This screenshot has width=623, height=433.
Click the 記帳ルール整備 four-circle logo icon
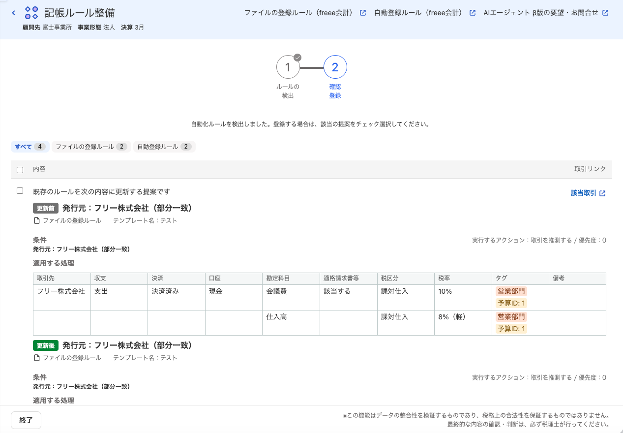click(x=31, y=13)
